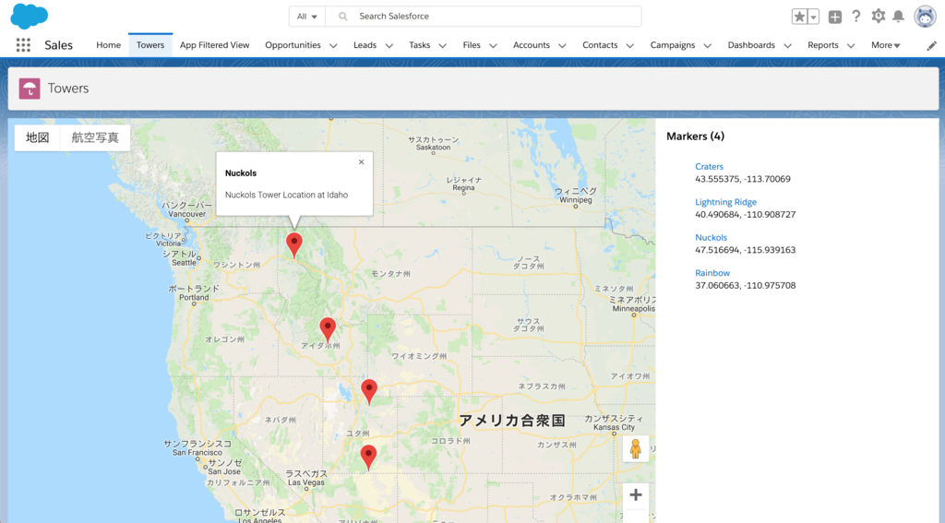Click coordinates 37.060663, -110.975708
This screenshot has width=945, height=523.
[x=746, y=286]
